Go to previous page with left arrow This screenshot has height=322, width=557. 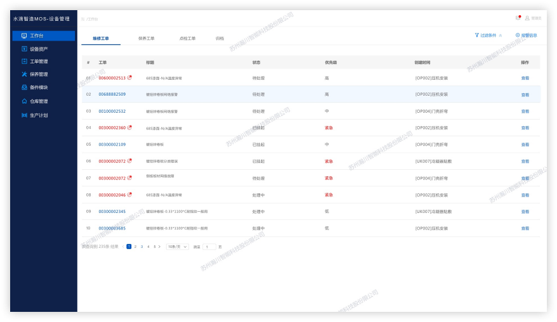coord(123,247)
